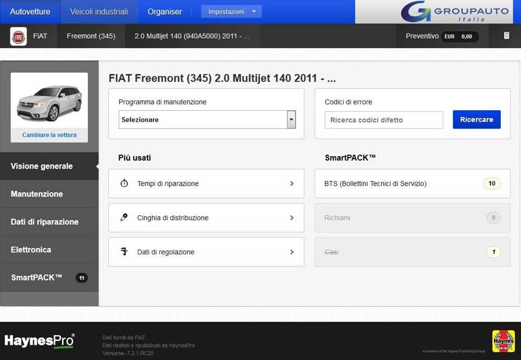This screenshot has width=521, height=360.
Task: Expand Dati di regolazione chevron
Action: (x=292, y=252)
